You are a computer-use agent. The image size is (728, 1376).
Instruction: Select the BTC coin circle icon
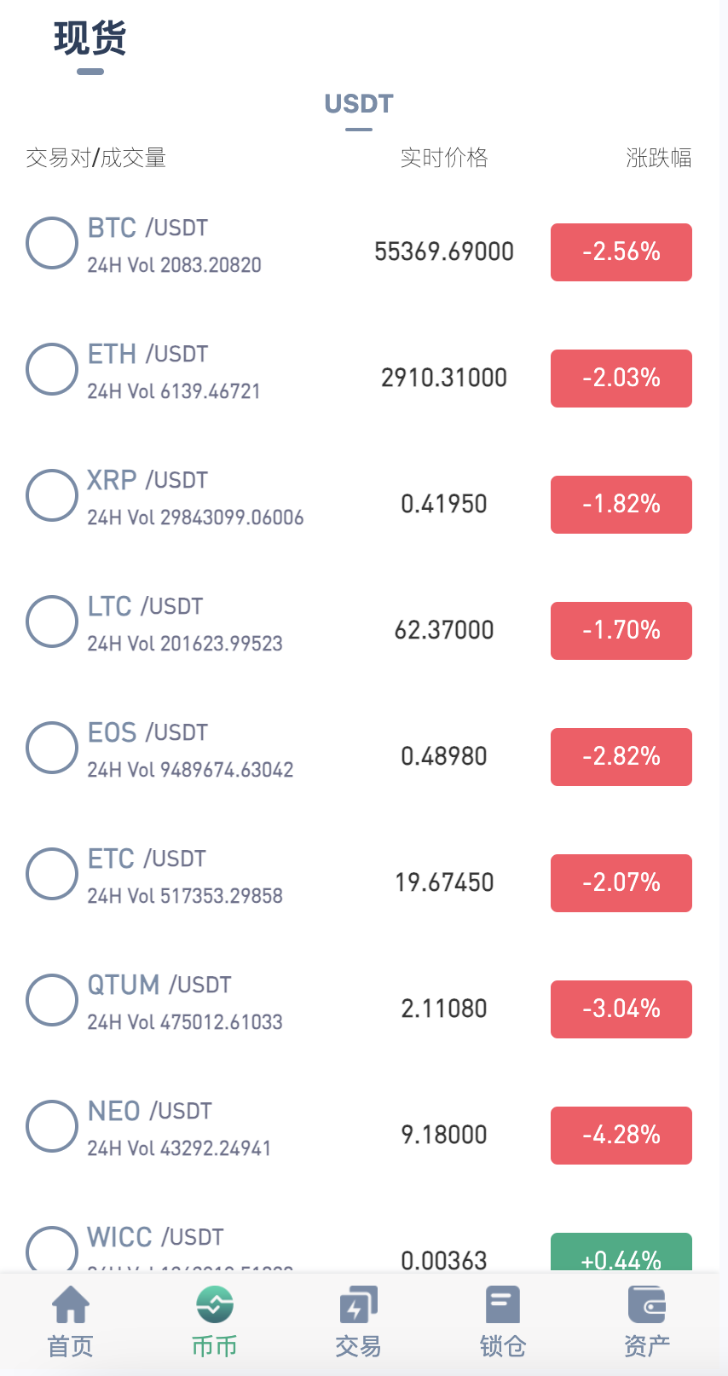(x=52, y=243)
